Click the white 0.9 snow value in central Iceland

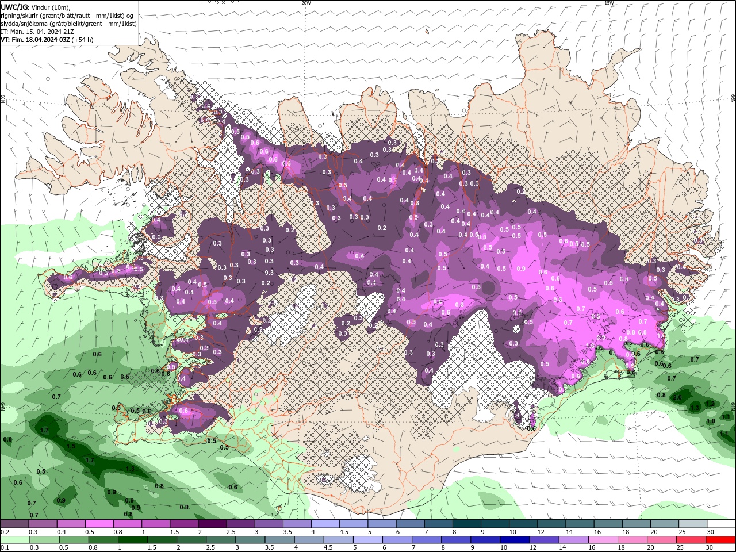click(521, 269)
